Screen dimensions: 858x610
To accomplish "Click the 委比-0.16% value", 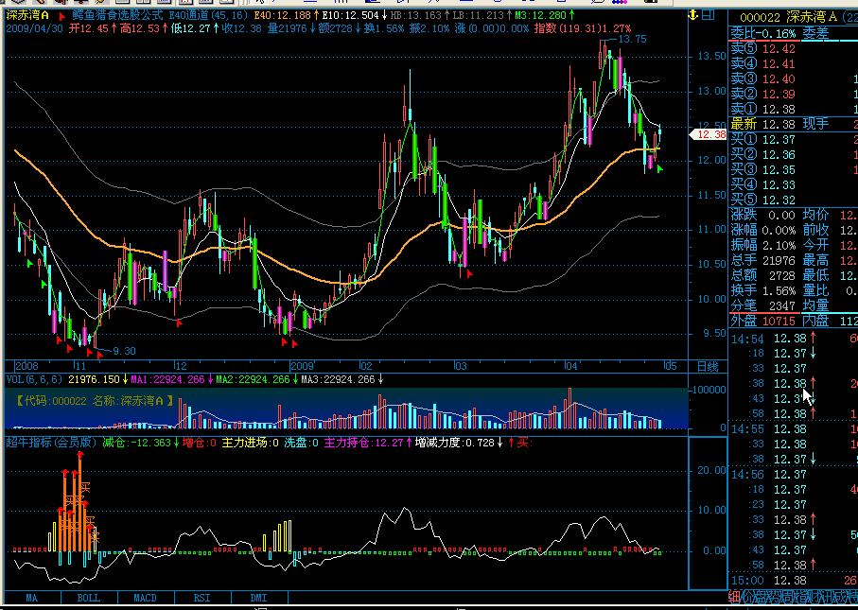I will pos(763,34).
